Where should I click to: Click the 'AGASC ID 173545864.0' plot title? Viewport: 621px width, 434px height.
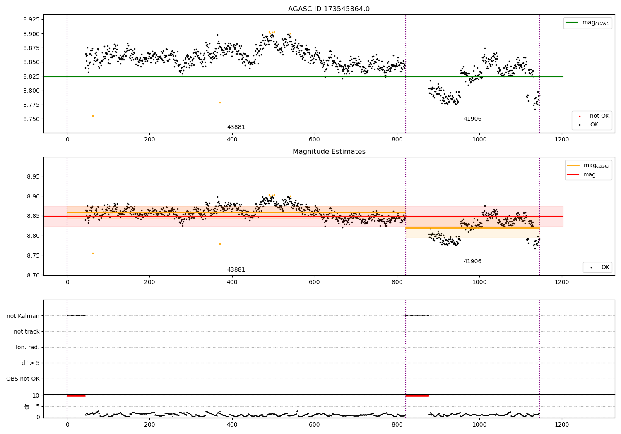[329, 9]
